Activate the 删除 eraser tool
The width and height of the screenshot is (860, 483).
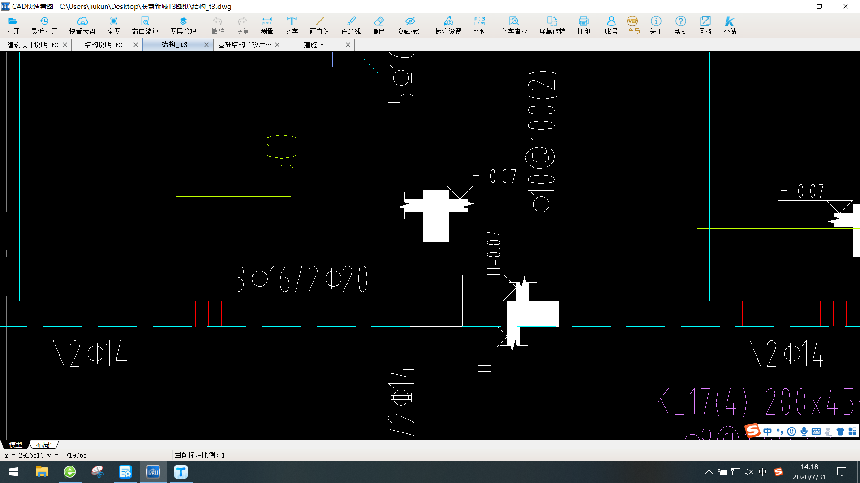[x=379, y=25]
